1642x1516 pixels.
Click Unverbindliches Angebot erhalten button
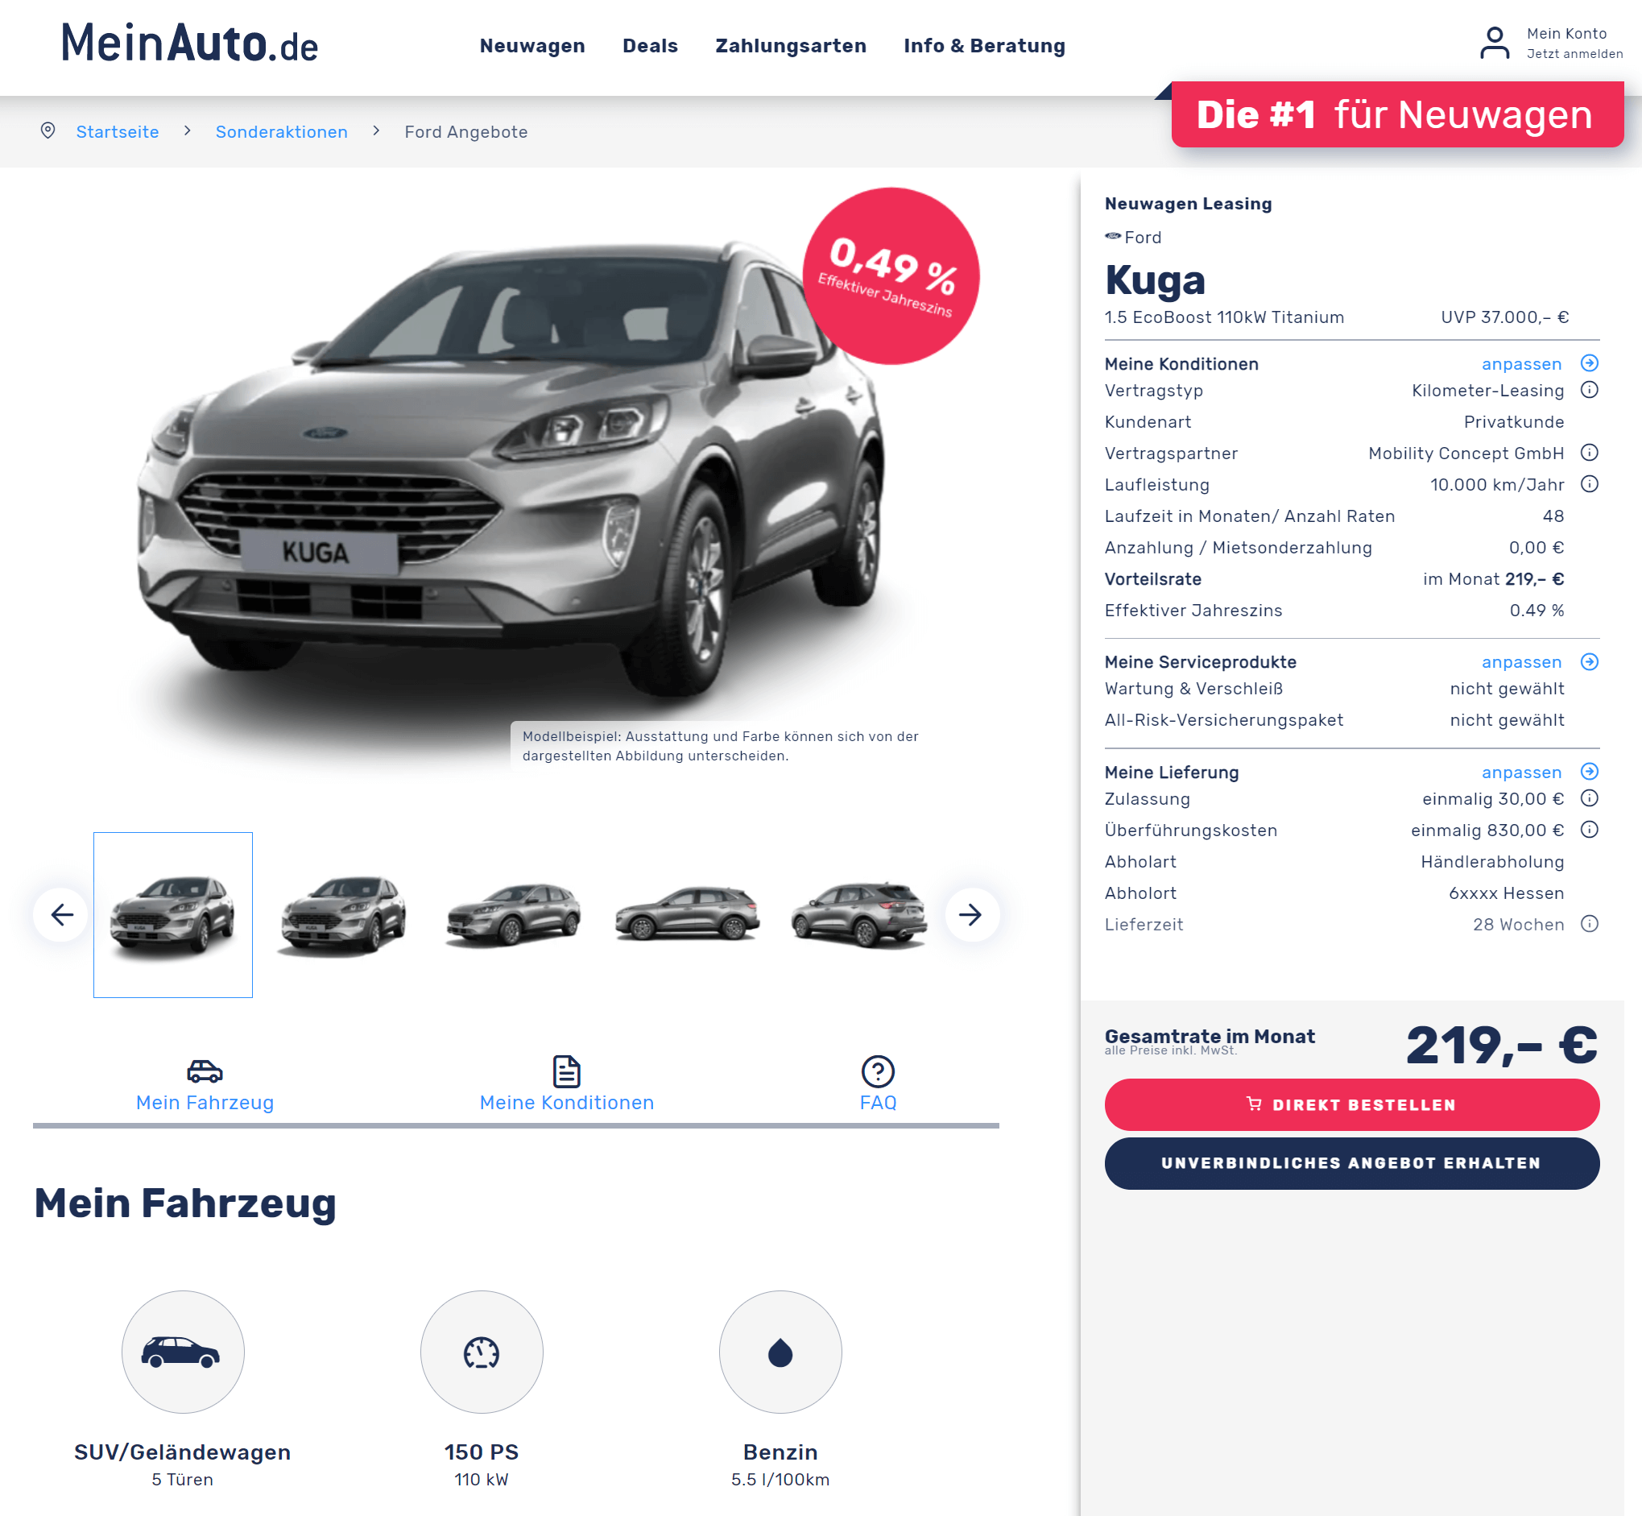[1350, 1162]
